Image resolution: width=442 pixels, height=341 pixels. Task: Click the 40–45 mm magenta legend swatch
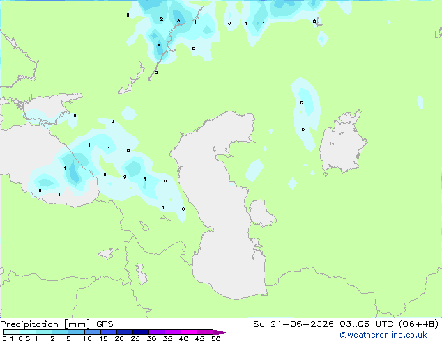pyautogui.click(x=189, y=332)
